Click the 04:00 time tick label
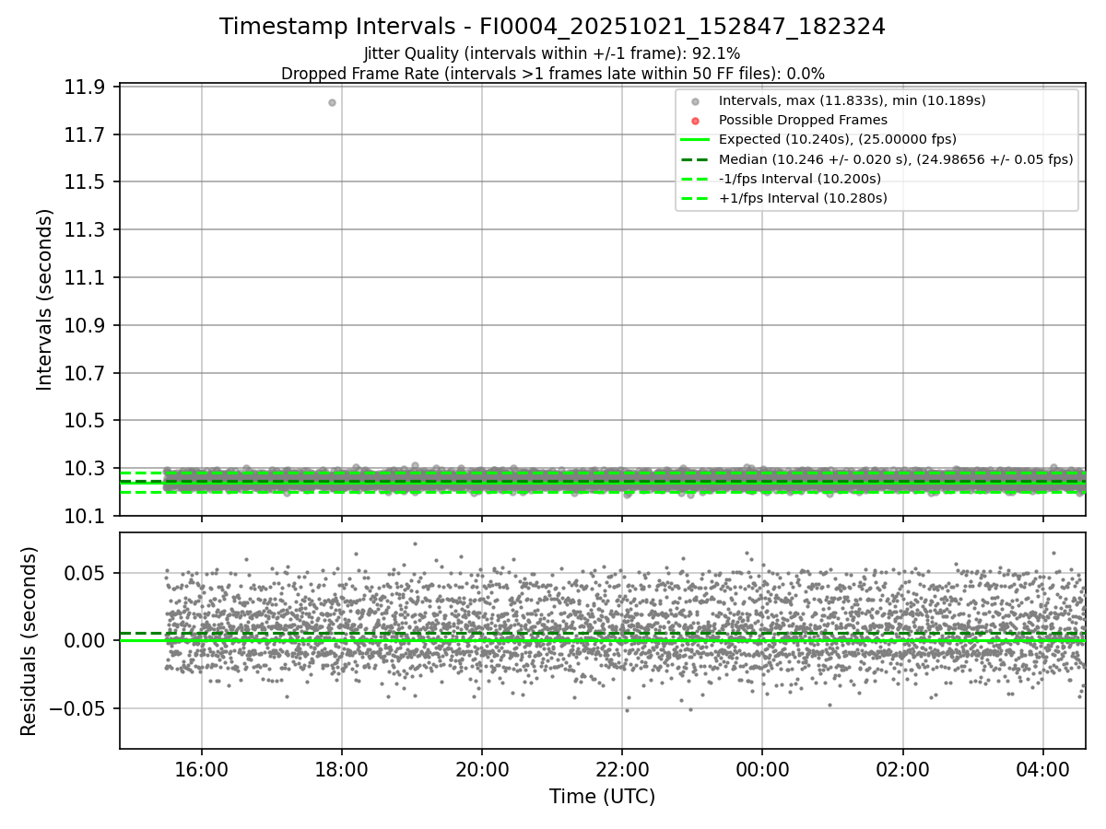 click(x=1042, y=768)
